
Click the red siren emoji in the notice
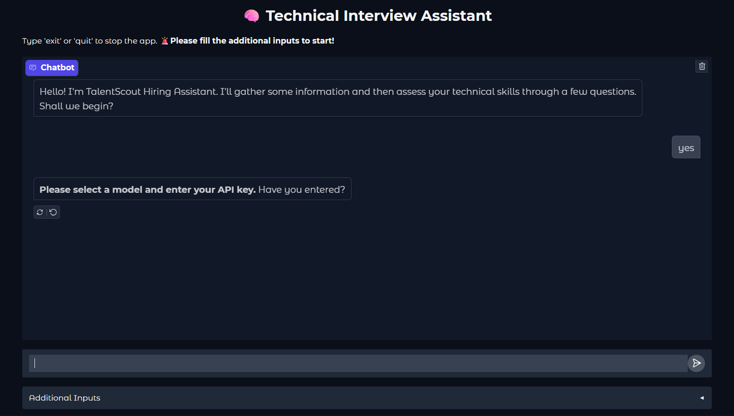coord(165,41)
